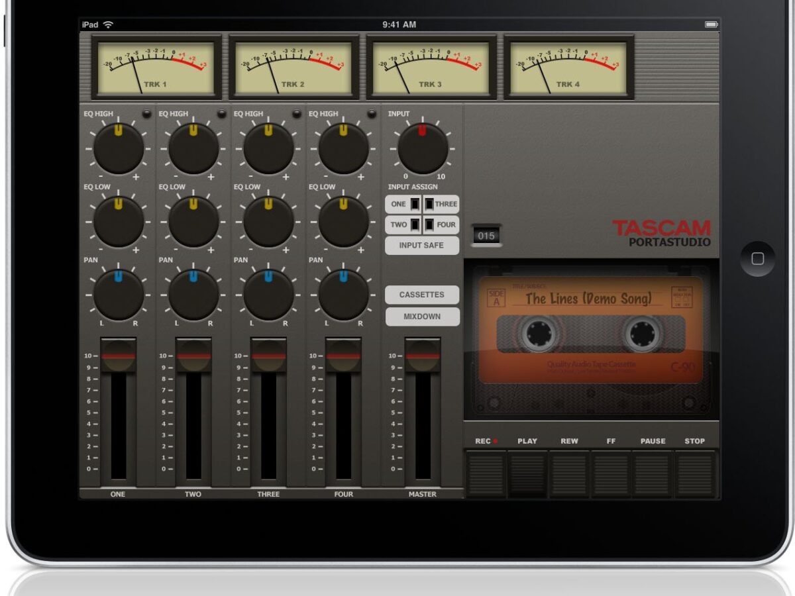The height and width of the screenshot is (596, 795).
Task: Toggle input assign switch ONE
Action: pos(414,204)
